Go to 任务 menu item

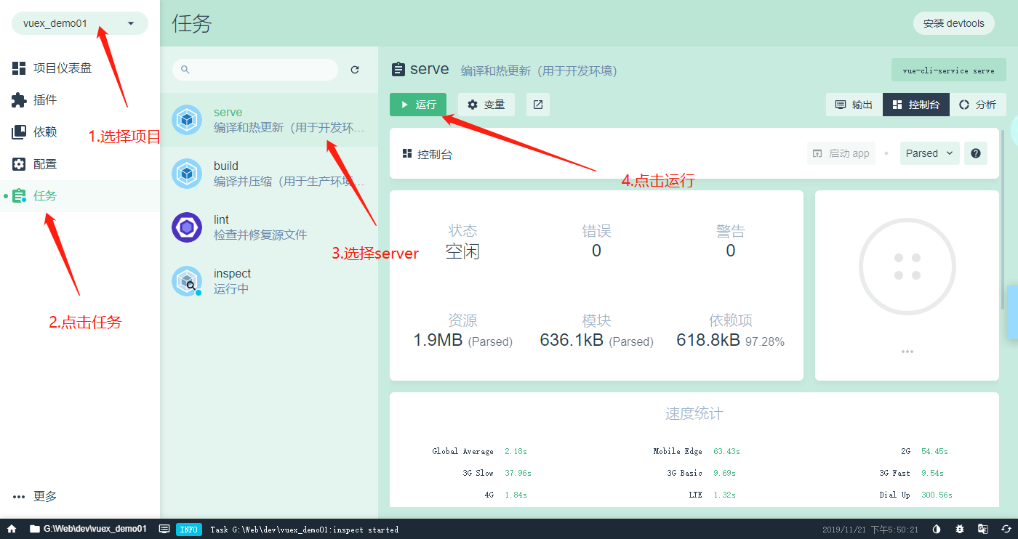80,196
